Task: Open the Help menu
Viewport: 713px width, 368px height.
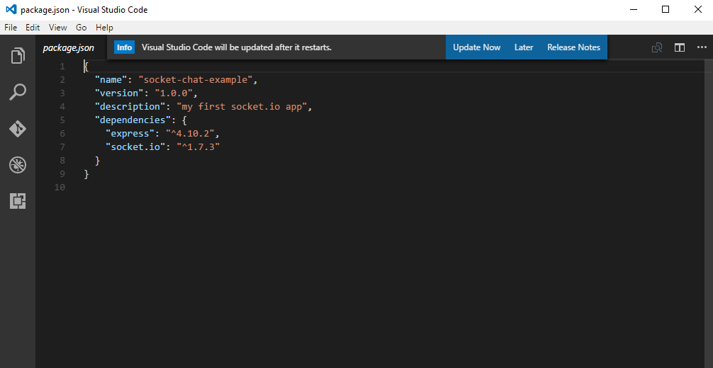Action: (104, 28)
